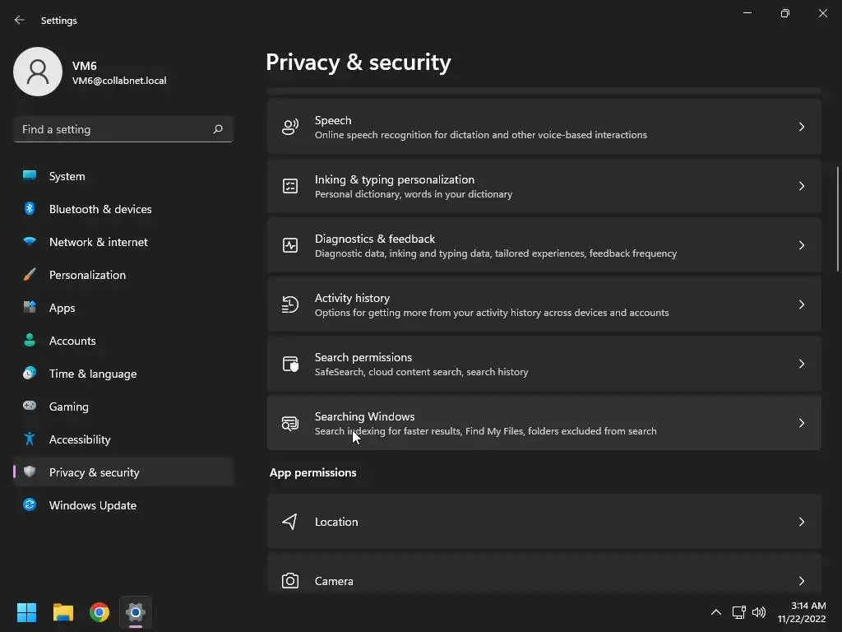Click the Camera icon
Image resolution: width=842 pixels, height=632 pixels.
[290, 581]
